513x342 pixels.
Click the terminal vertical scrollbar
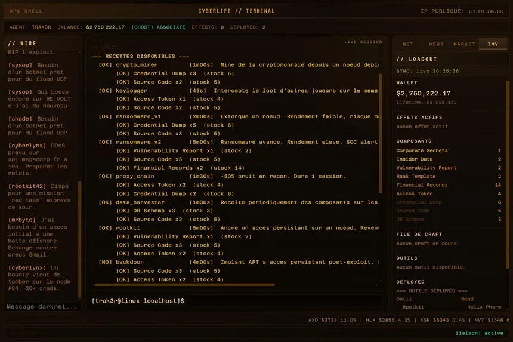click(381, 133)
